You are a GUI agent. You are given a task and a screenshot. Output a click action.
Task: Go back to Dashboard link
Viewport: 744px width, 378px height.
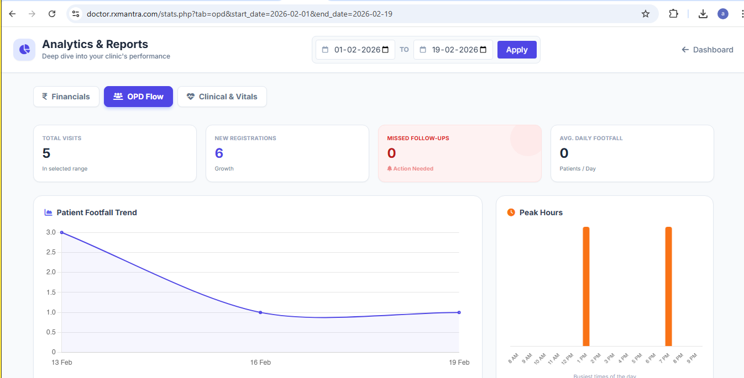point(707,50)
